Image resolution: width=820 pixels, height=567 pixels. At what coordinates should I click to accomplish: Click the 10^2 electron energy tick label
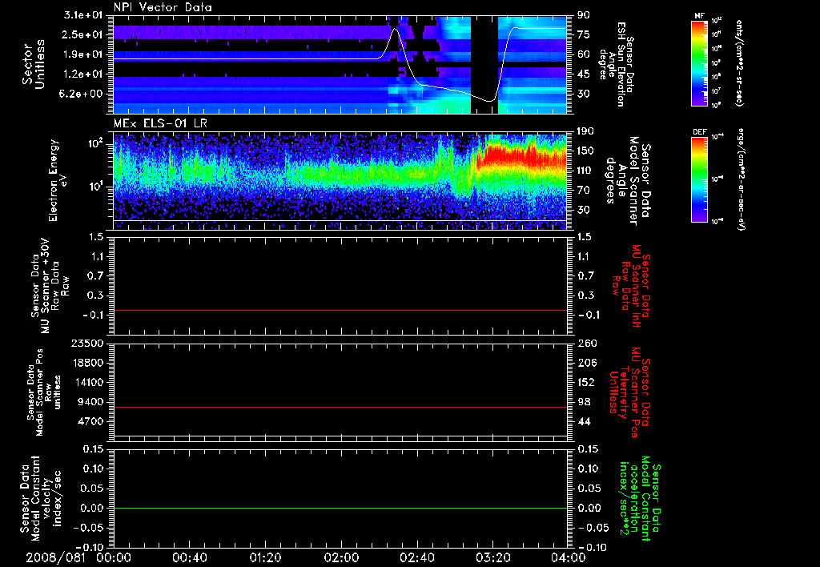coord(94,144)
